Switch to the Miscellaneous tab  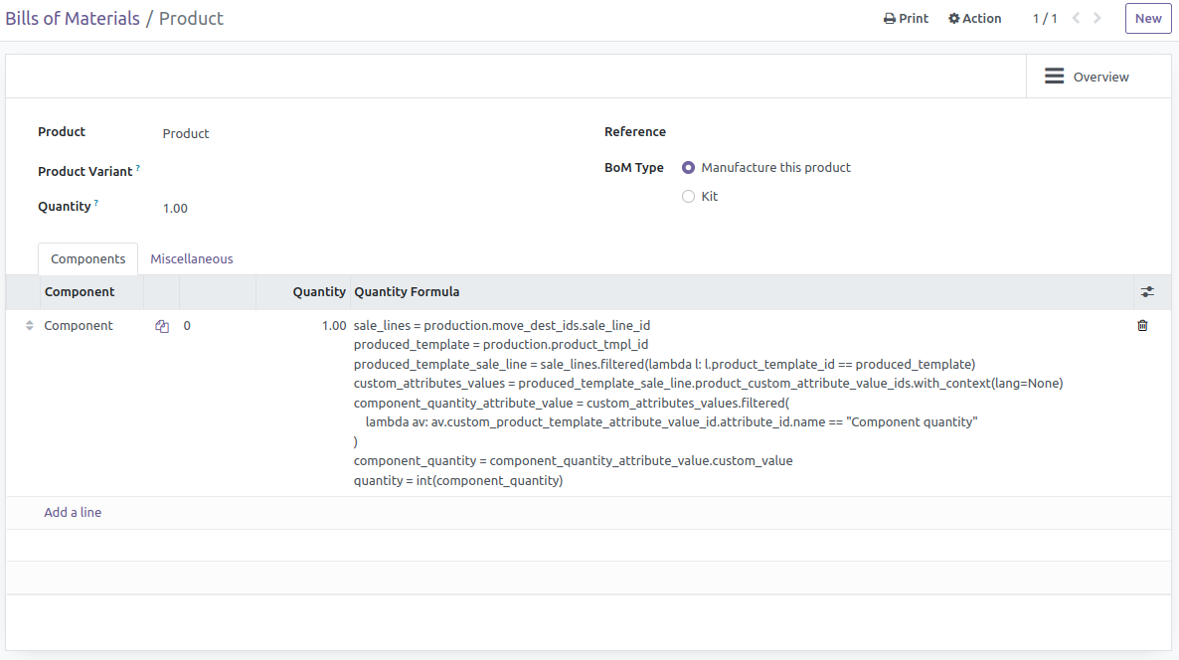192,258
